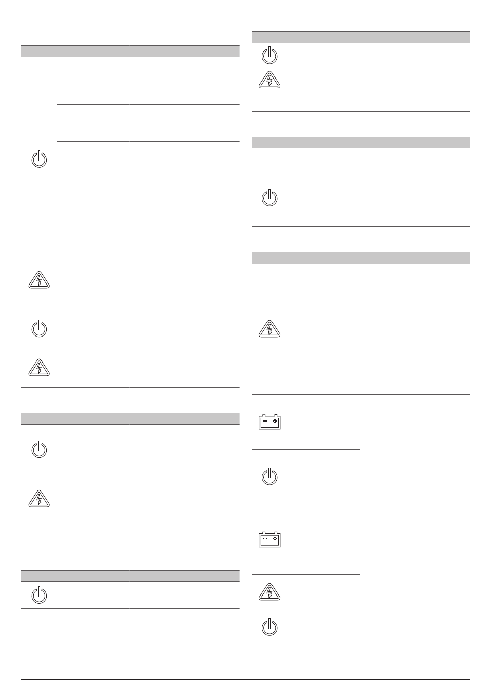Click the power icon in the tallest left-table row
The image size is (484, 698).
tap(39, 160)
